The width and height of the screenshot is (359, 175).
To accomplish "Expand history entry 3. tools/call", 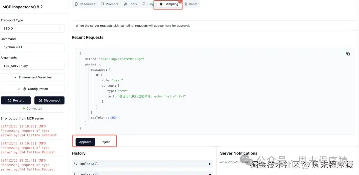I will (x=142, y=164).
